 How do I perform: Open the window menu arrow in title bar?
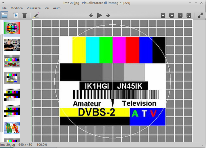[3, 3]
